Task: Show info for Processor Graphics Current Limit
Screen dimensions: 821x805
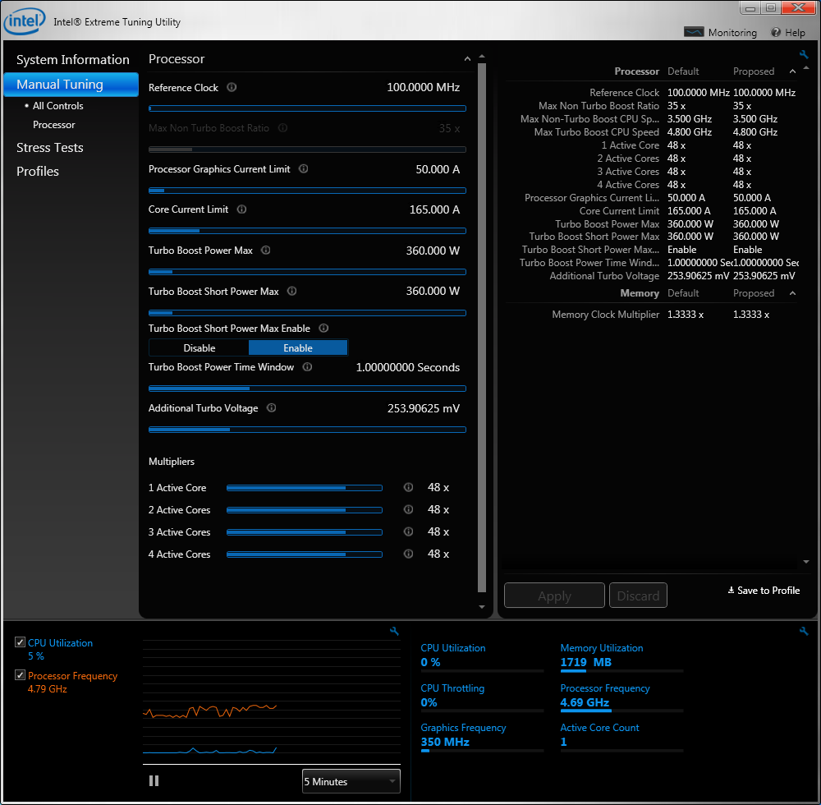Action: click(303, 168)
